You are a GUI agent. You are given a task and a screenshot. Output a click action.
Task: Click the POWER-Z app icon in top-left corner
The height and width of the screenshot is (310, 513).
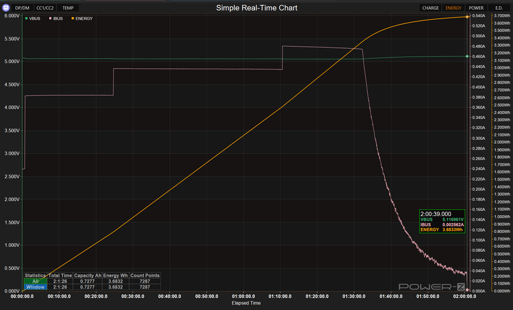[6, 8]
